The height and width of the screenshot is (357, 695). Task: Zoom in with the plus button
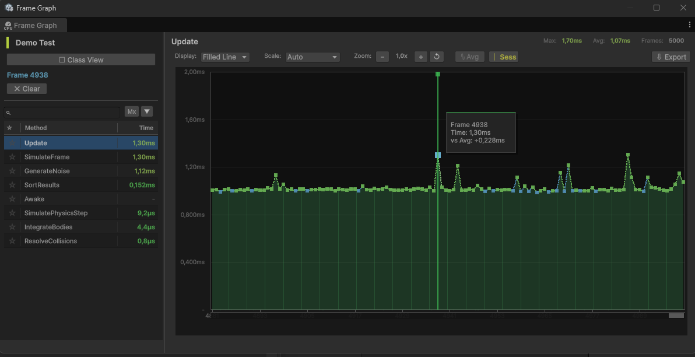click(x=421, y=57)
